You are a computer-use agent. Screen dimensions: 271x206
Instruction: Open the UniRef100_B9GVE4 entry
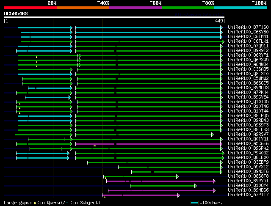pos(248,97)
